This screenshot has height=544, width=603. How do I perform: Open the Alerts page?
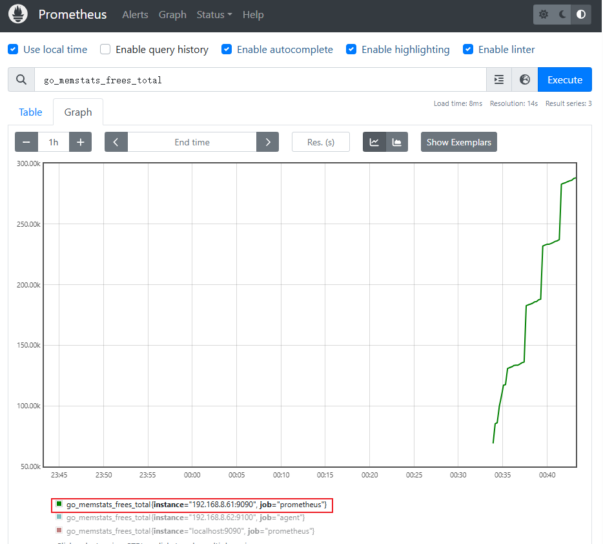135,14
